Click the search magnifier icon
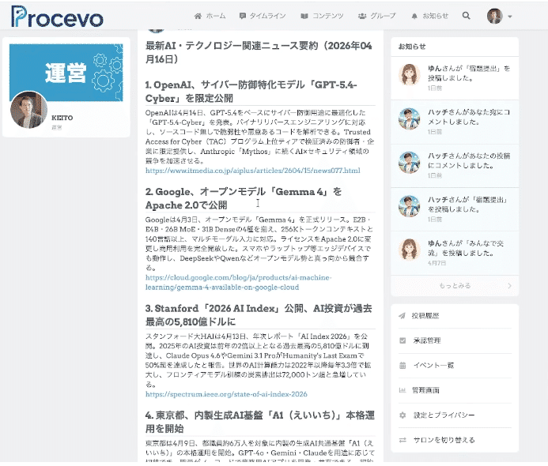This screenshot has width=548, height=466. pyautogui.click(x=466, y=16)
